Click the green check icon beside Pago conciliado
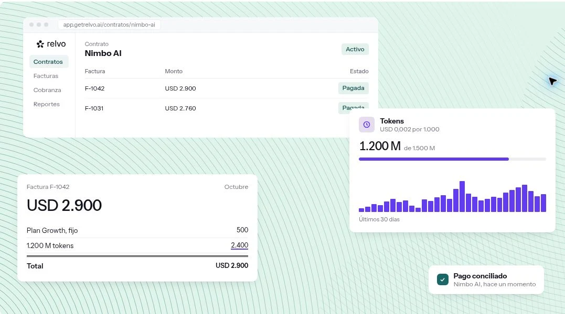Viewport: 565px width, 314px height. coord(442,279)
